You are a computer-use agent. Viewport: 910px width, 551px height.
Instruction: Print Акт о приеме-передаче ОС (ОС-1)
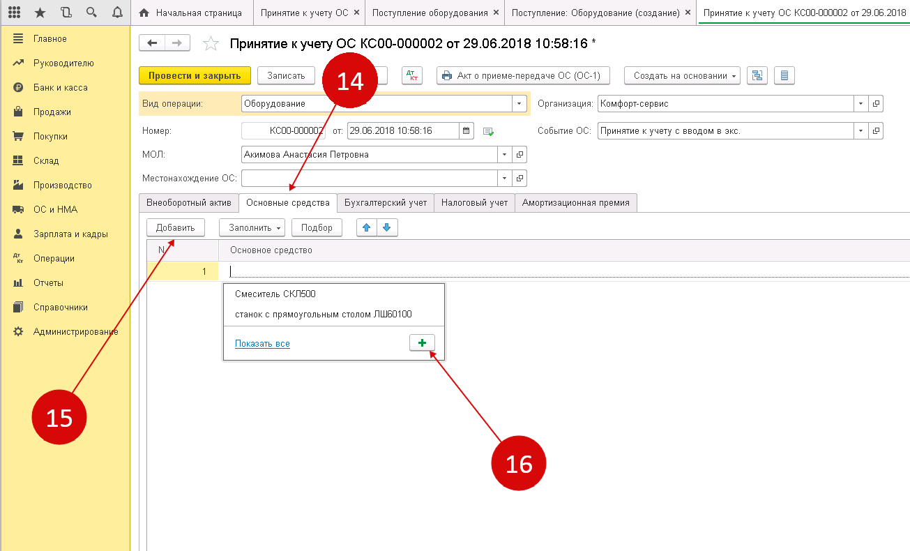point(523,75)
